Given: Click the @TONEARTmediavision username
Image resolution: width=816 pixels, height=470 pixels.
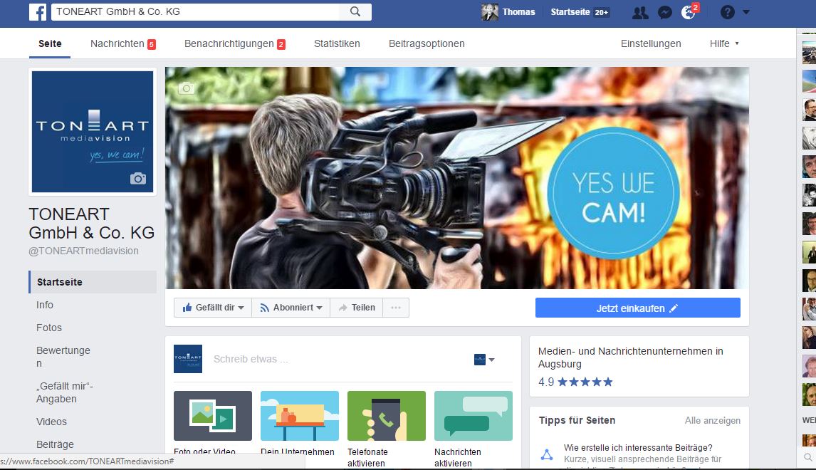Looking at the screenshot, I should coord(83,251).
